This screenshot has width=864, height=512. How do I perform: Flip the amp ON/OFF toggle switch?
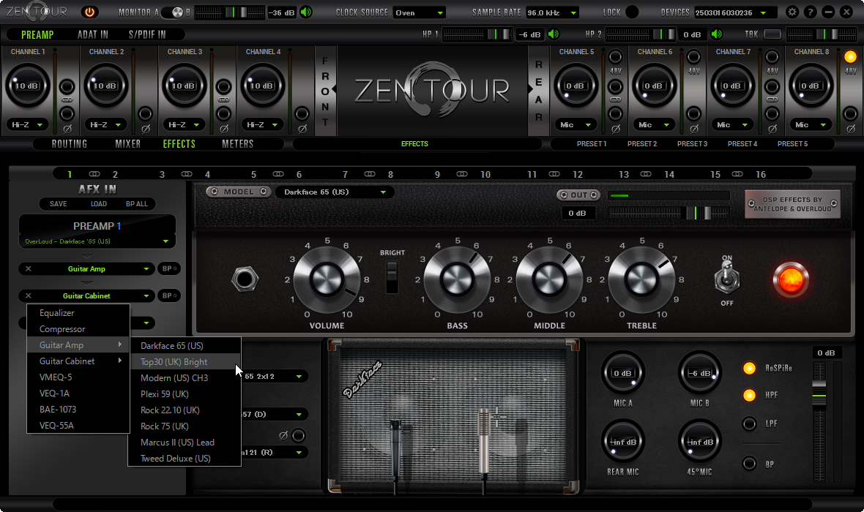click(x=727, y=278)
